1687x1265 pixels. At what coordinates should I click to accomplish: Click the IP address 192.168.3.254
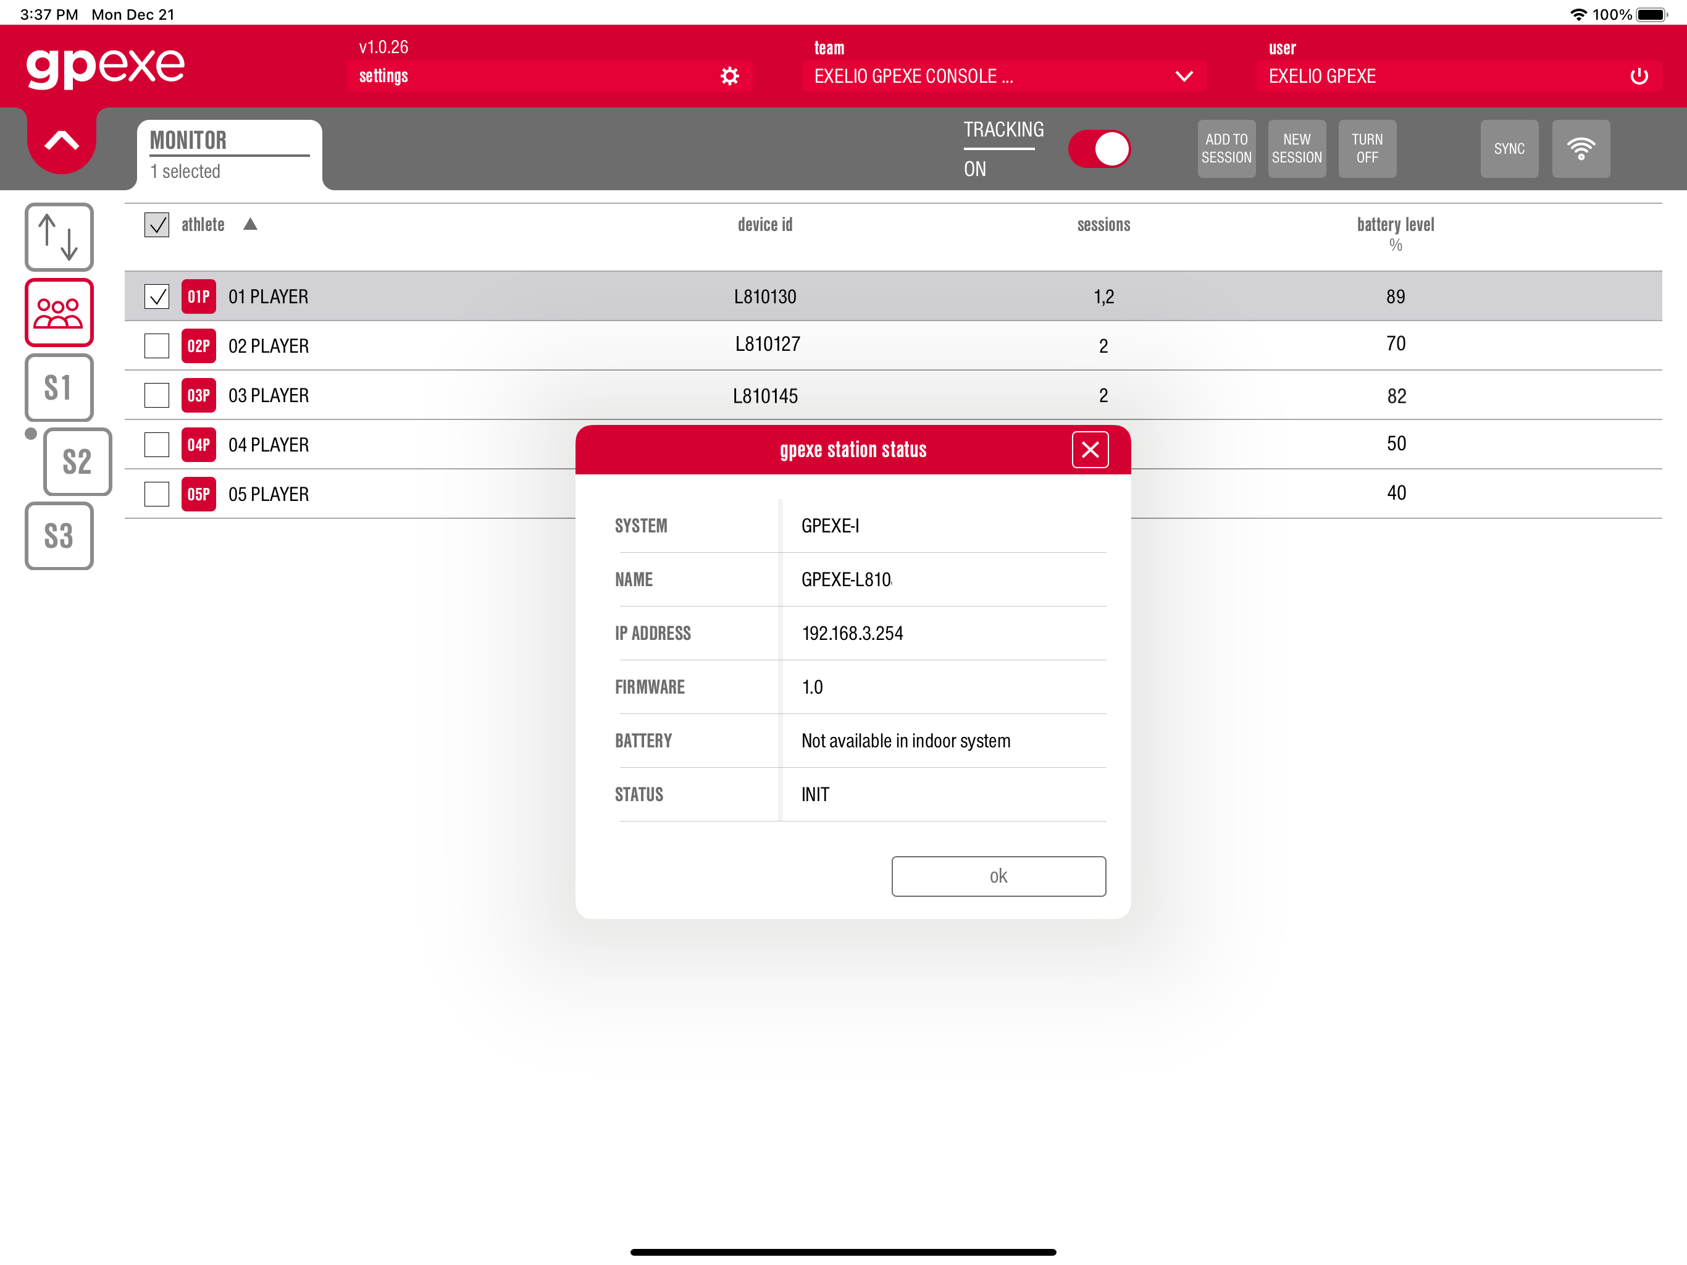(x=852, y=633)
